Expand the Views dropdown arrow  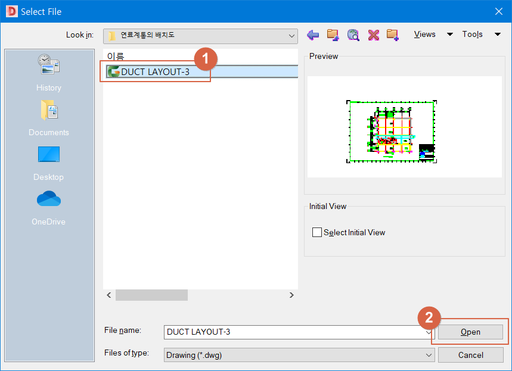coord(449,35)
